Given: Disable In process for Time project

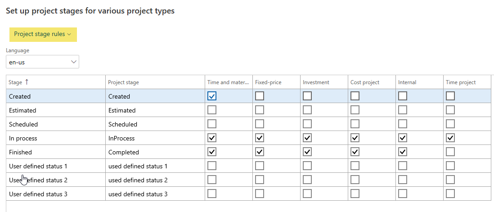Looking at the screenshot, I should [450, 138].
